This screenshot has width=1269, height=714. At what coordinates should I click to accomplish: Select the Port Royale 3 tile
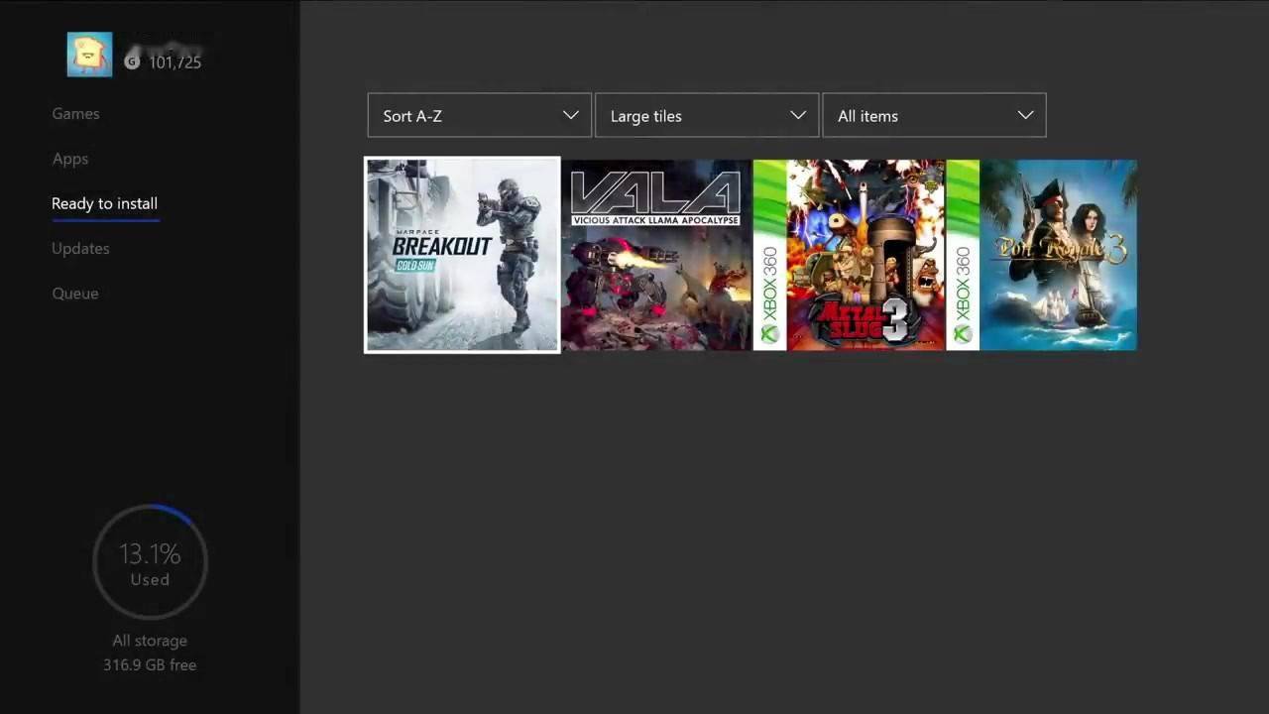click(x=1042, y=255)
